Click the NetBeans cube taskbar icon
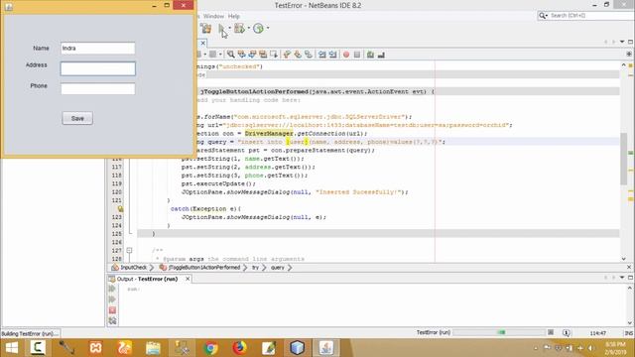635x357 pixels. click(297, 348)
